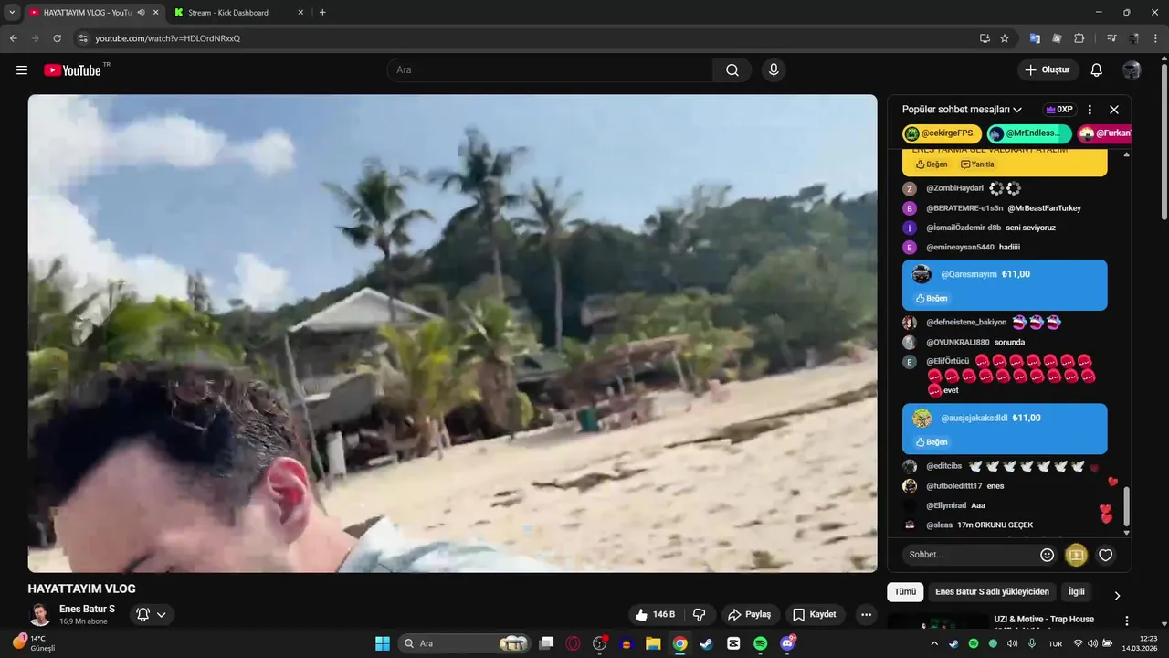Open Chrome media controls icon

point(1111,38)
